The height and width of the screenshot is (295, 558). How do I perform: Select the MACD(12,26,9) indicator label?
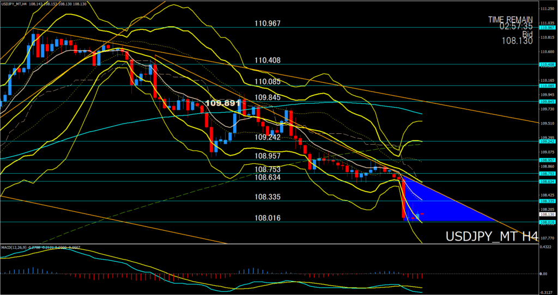pyautogui.click(x=14, y=247)
